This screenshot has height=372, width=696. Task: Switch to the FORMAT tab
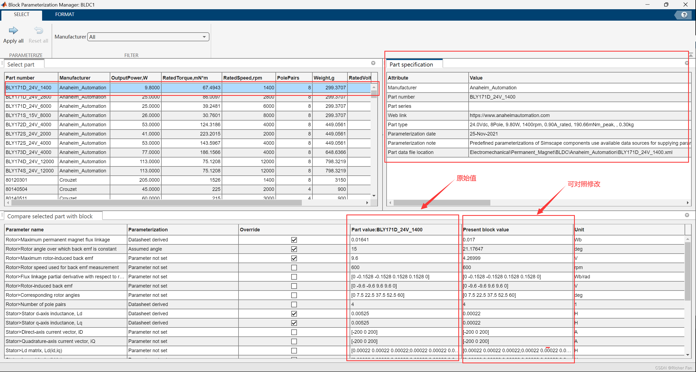point(64,14)
